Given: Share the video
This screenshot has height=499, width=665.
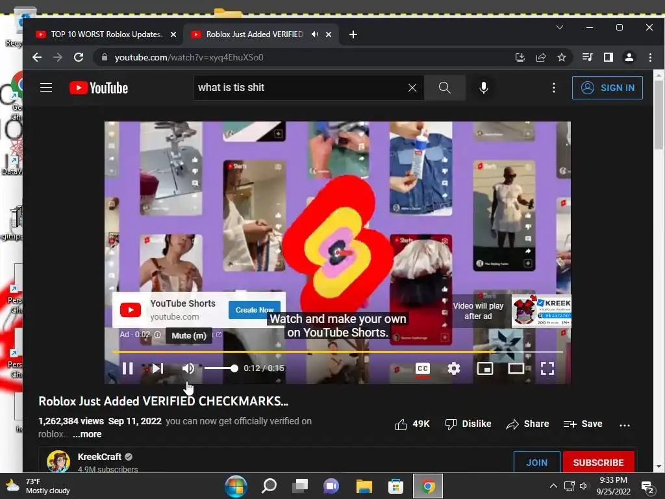Looking at the screenshot, I should click(x=527, y=424).
